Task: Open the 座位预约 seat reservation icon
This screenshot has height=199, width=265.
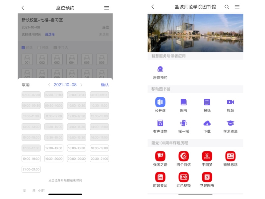Action: (160, 69)
